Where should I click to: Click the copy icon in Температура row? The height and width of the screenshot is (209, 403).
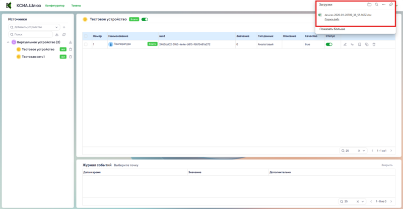point(366,44)
